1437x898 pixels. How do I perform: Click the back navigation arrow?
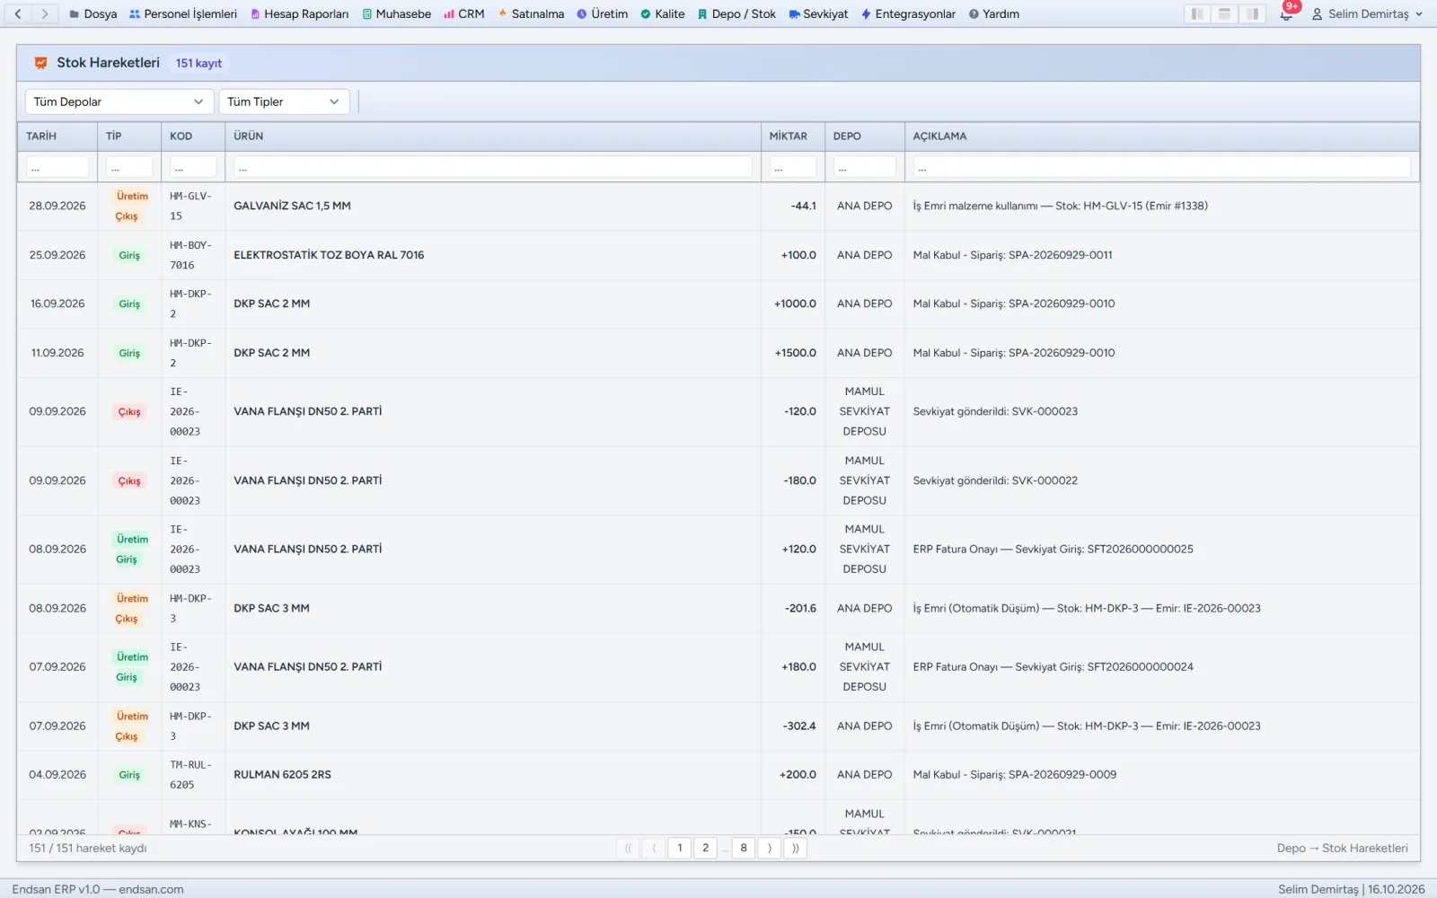(18, 13)
